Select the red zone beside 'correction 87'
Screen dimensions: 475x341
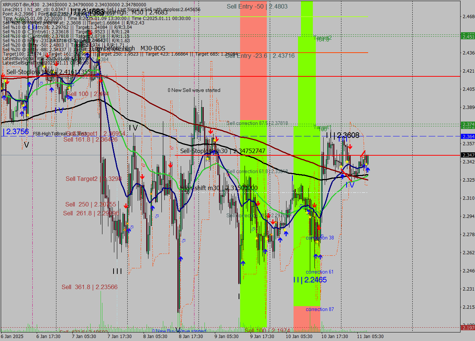307,319
